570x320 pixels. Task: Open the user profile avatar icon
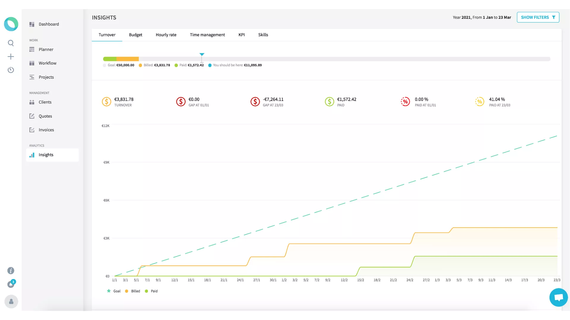point(11,302)
